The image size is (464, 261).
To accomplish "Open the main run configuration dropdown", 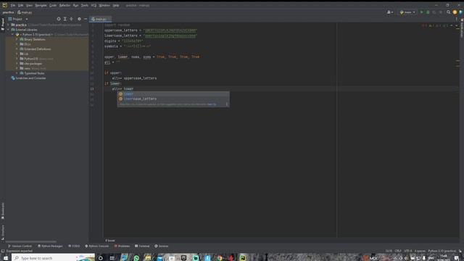I will (x=407, y=12).
